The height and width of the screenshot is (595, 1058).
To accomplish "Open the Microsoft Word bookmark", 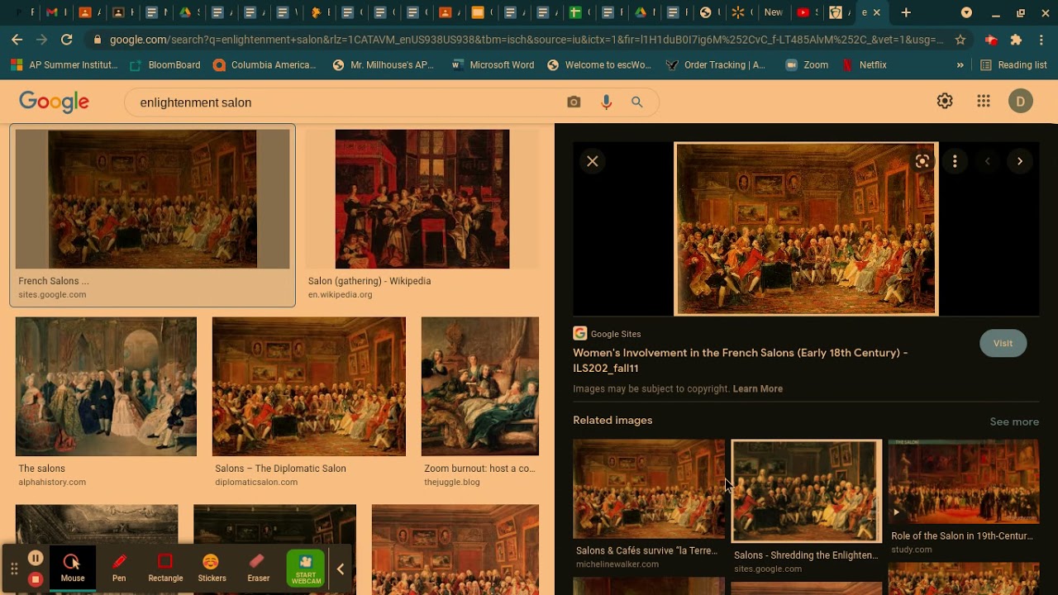I will coord(493,64).
